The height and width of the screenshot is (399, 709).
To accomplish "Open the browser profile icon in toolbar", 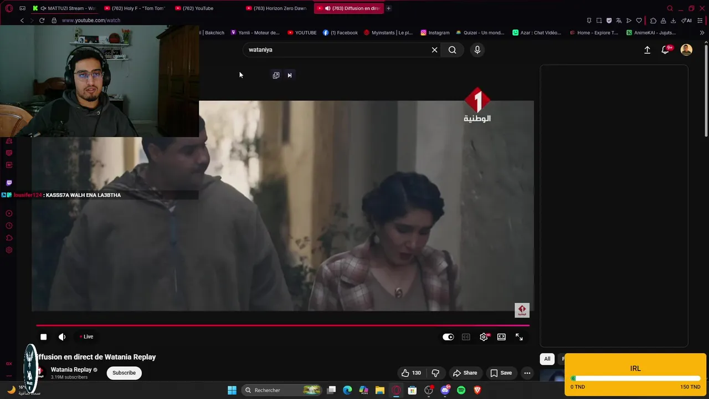I will click(x=663, y=21).
